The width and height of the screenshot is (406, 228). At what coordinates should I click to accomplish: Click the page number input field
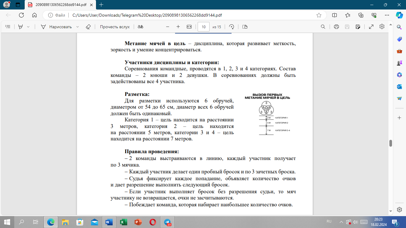point(204,27)
